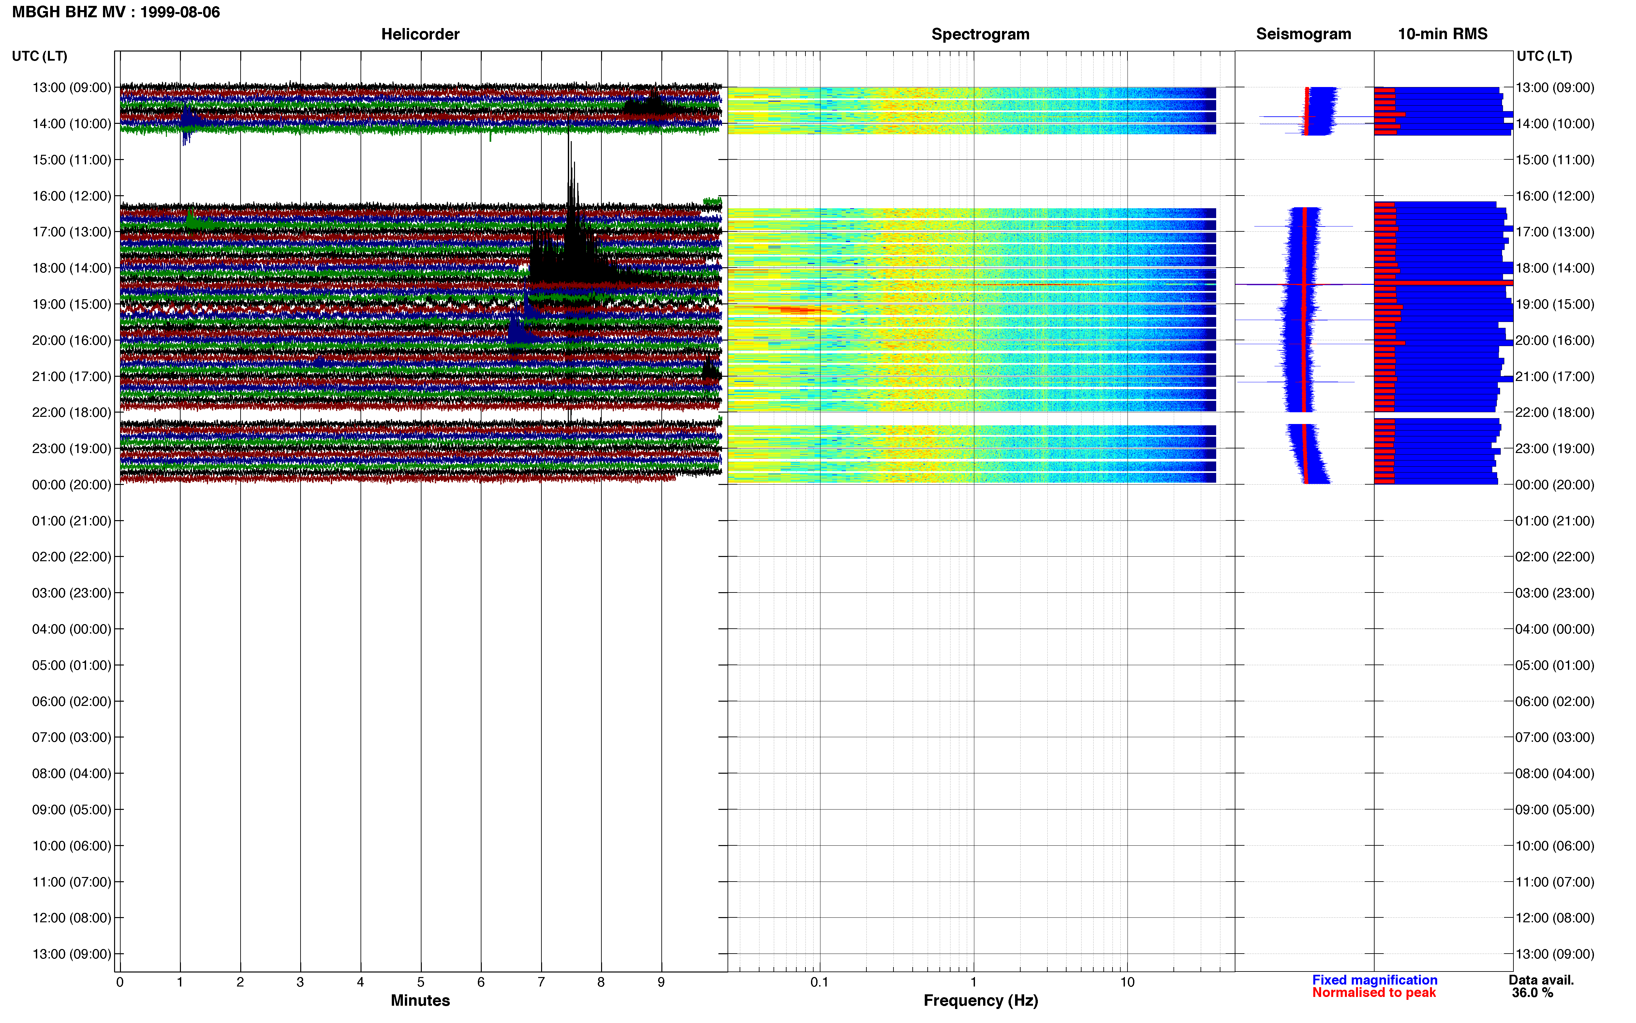Screen dimensions: 1636x1023
Task: Click the left axis label '15:00 (11:00)'
Action: [x=72, y=160]
